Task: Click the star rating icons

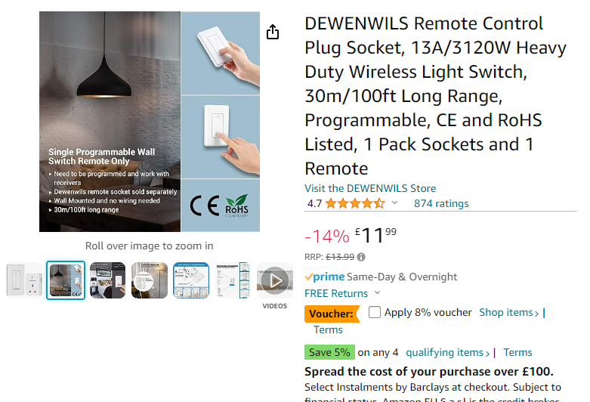Action: [355, 203]
